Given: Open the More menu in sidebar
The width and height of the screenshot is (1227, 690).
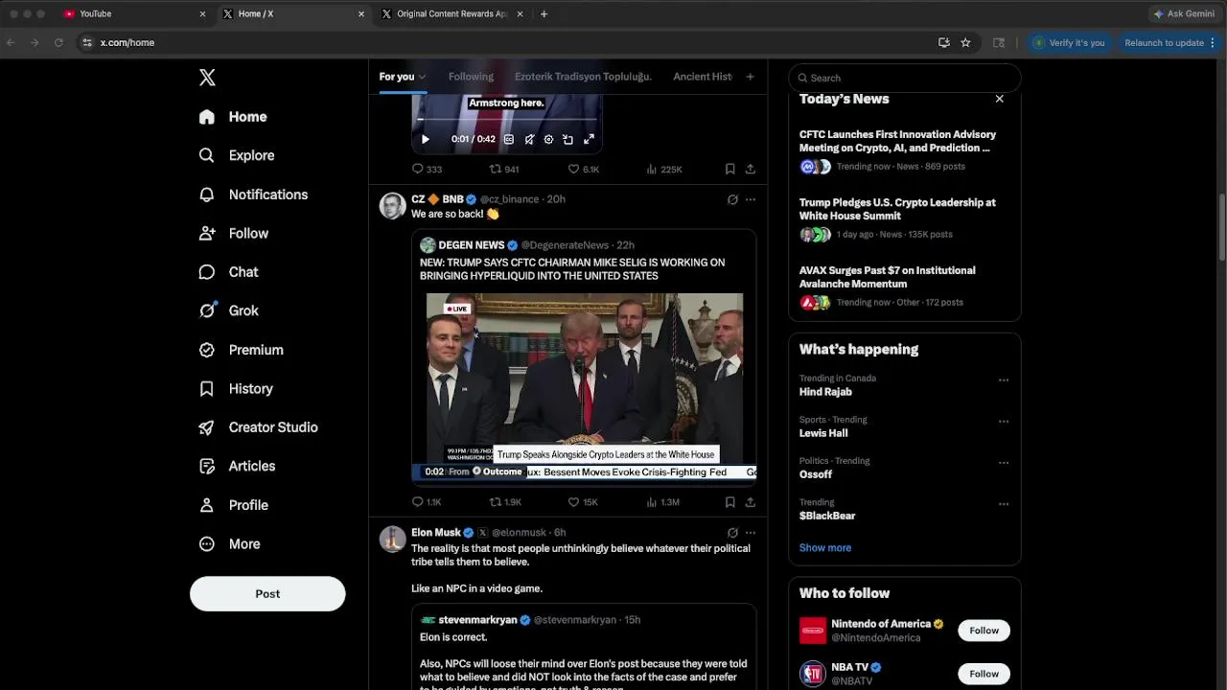Looking at the screenshot, I should (229, 543).
